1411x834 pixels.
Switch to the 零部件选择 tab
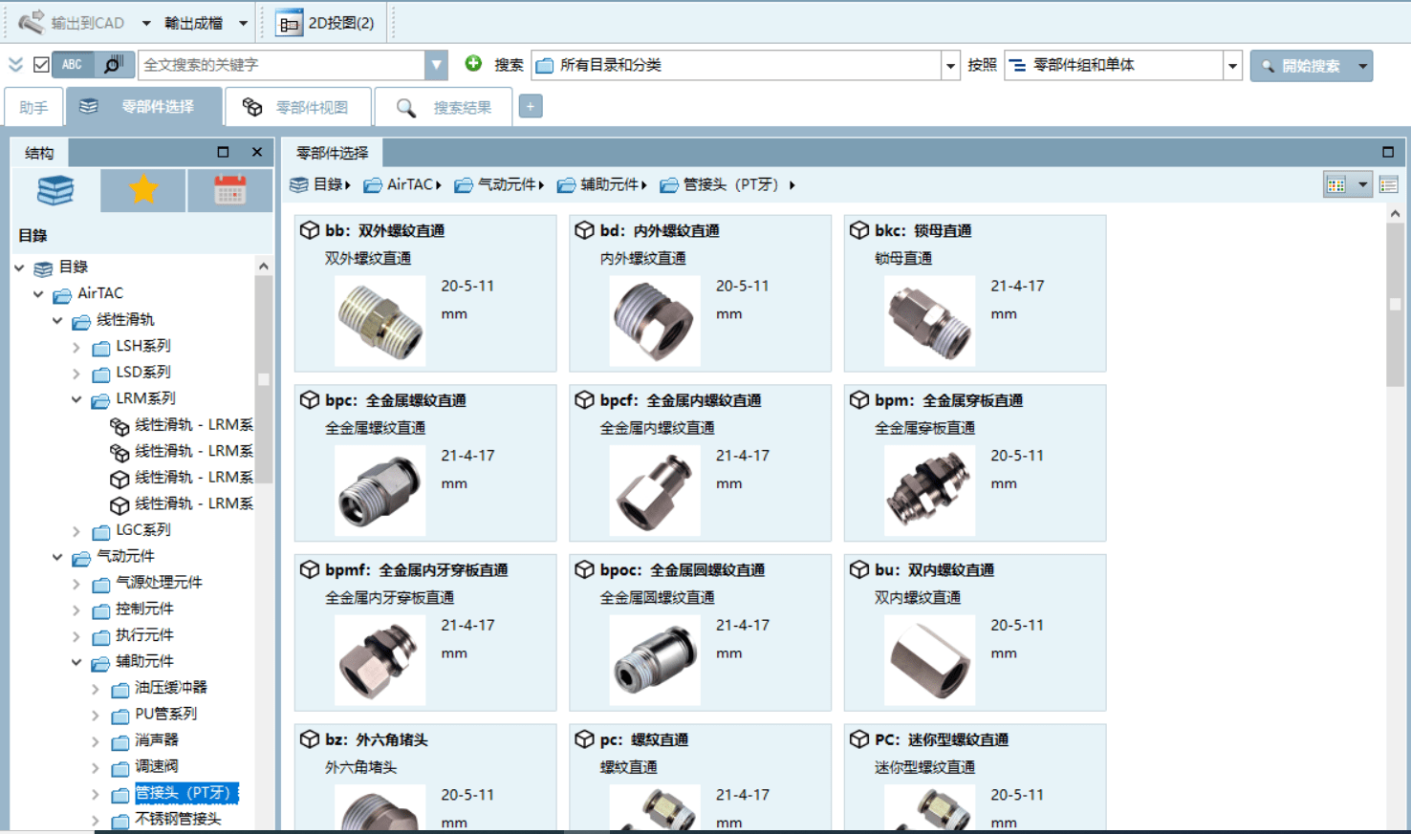pyautogui.click(x=143, y=106)
